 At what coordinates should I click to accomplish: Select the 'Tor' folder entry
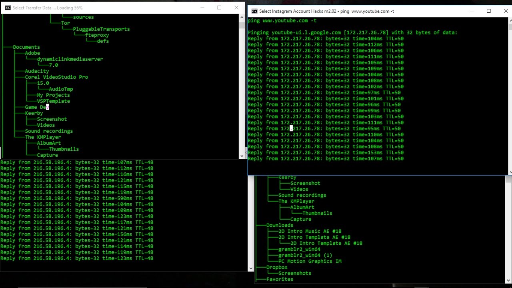click(66, 23)
